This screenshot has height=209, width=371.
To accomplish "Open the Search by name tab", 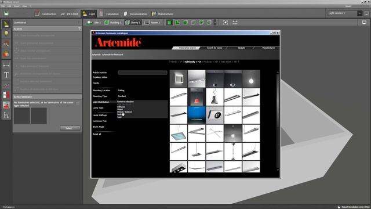I will [x=214, y=48].
